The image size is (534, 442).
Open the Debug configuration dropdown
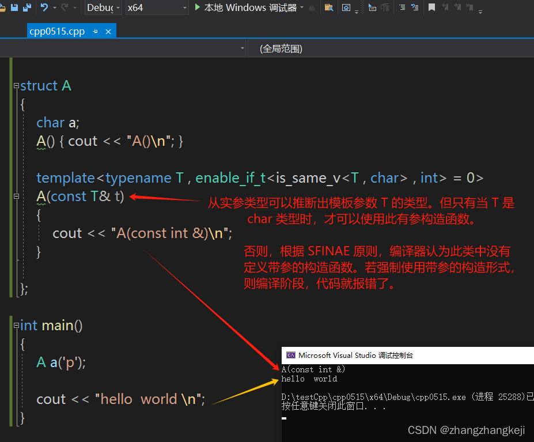[103, 7]
